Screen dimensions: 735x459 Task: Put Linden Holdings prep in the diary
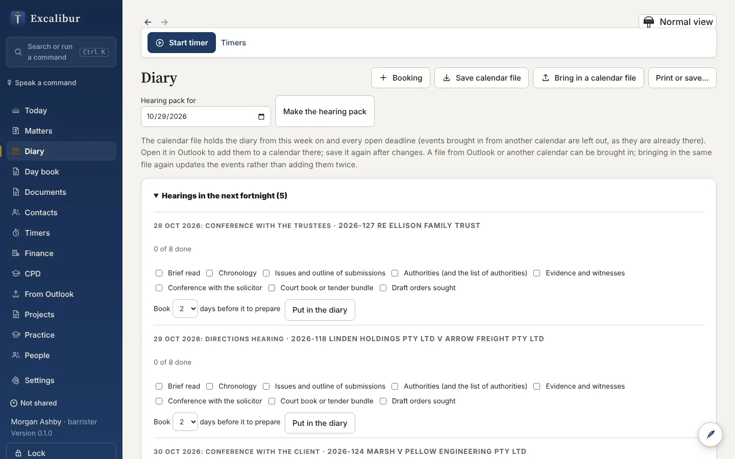click(x=320, y=423)
